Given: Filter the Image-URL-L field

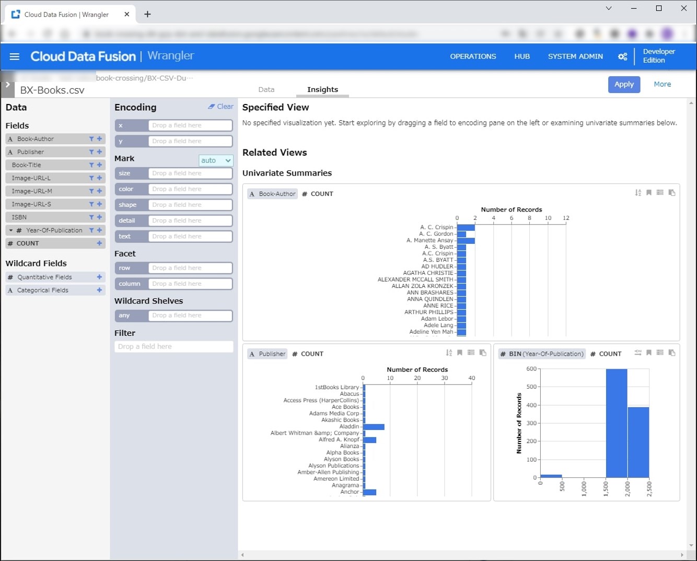Looking at the screenshot, I should pos(91,178).
